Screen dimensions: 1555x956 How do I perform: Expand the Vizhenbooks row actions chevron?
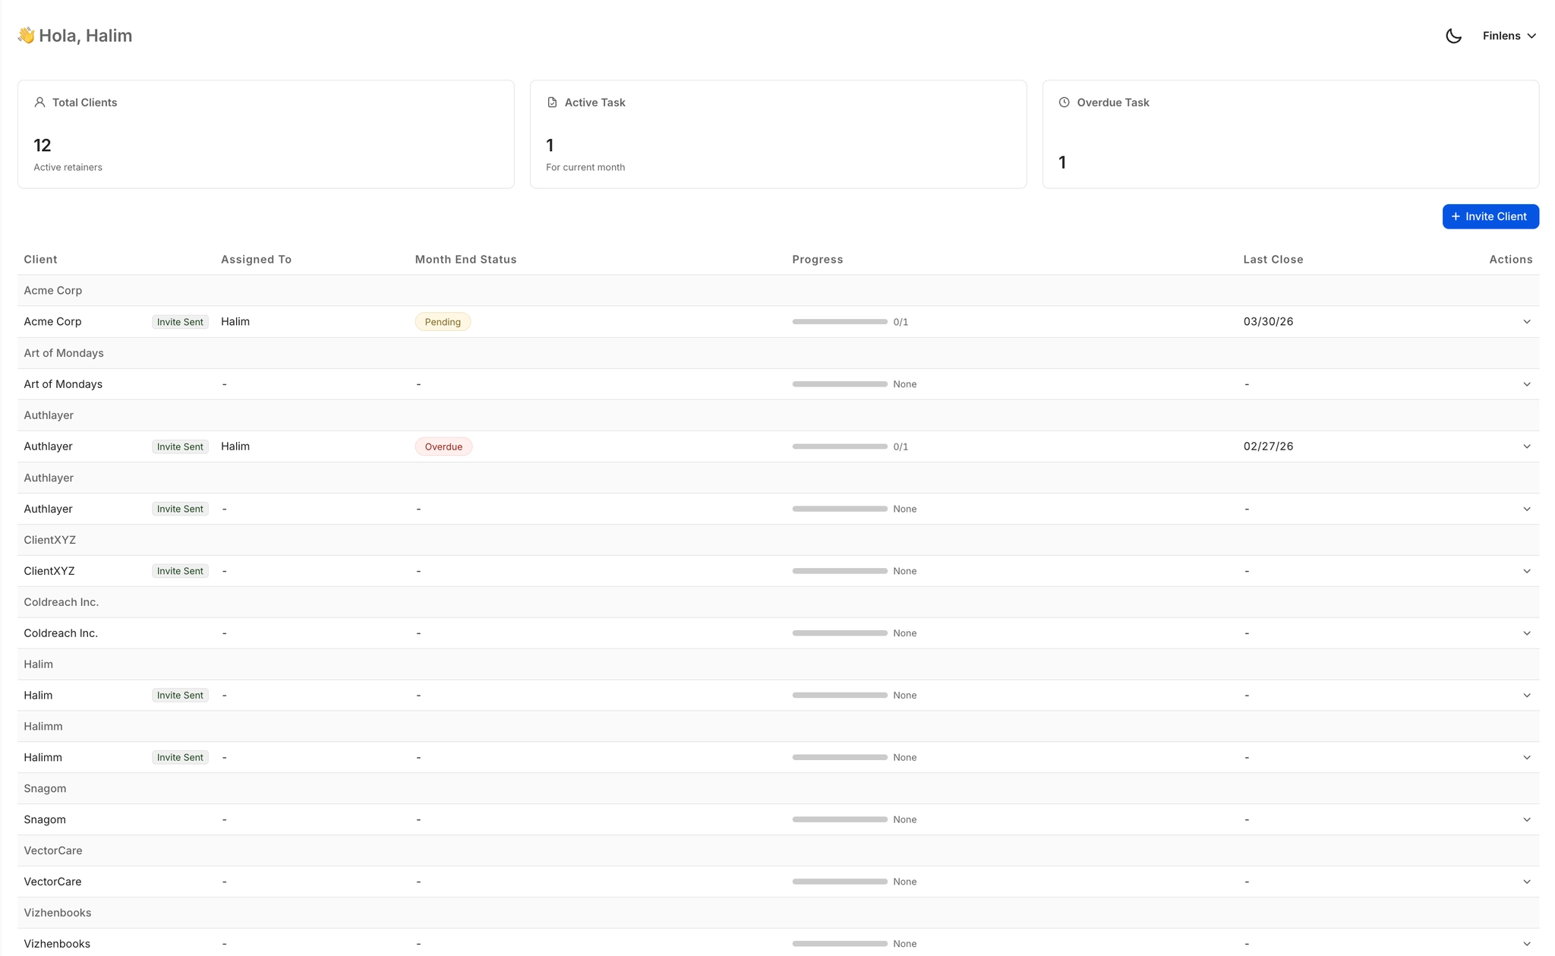(1526, 944)
